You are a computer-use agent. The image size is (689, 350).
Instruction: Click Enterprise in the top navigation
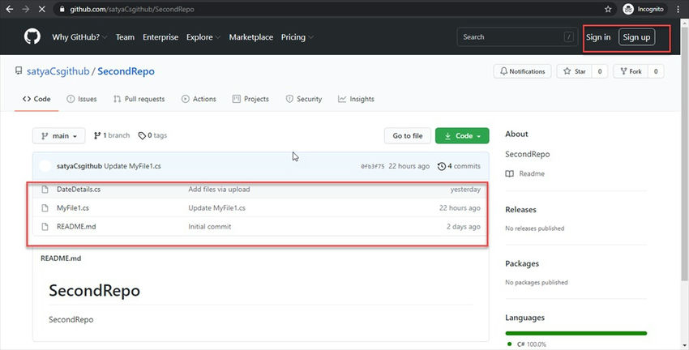click(160, 37)
